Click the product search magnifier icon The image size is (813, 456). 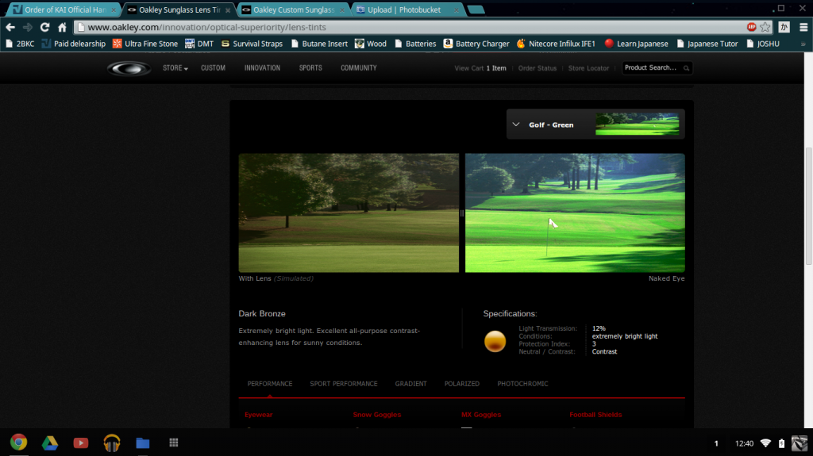[x=687, y=68]
